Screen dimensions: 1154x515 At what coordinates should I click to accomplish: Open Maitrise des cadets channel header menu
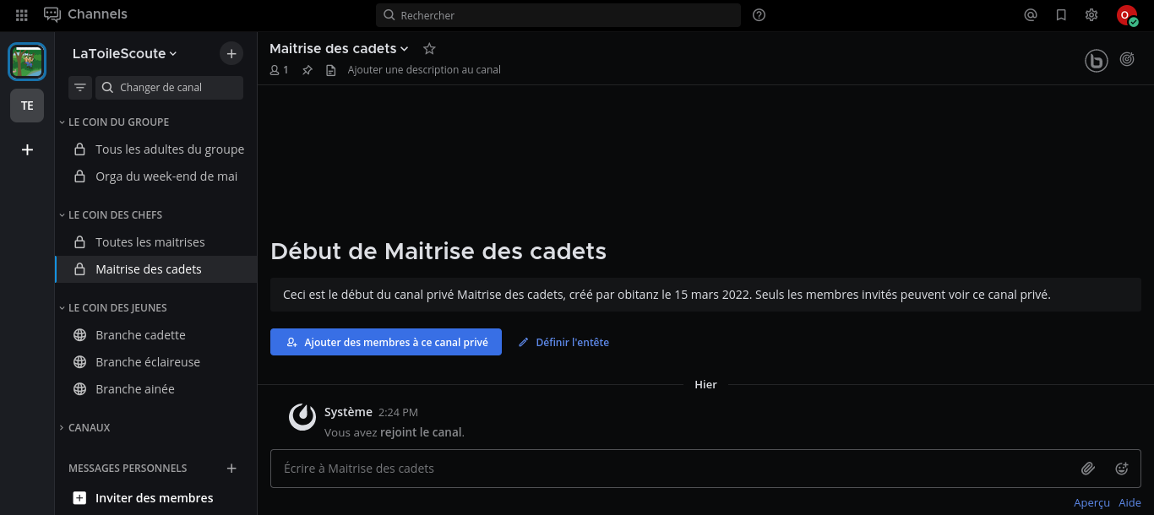(339, 49)
